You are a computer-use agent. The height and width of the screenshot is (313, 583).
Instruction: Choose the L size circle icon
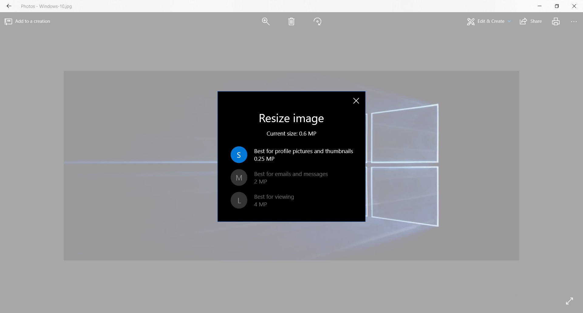click(x=239, y=201)
